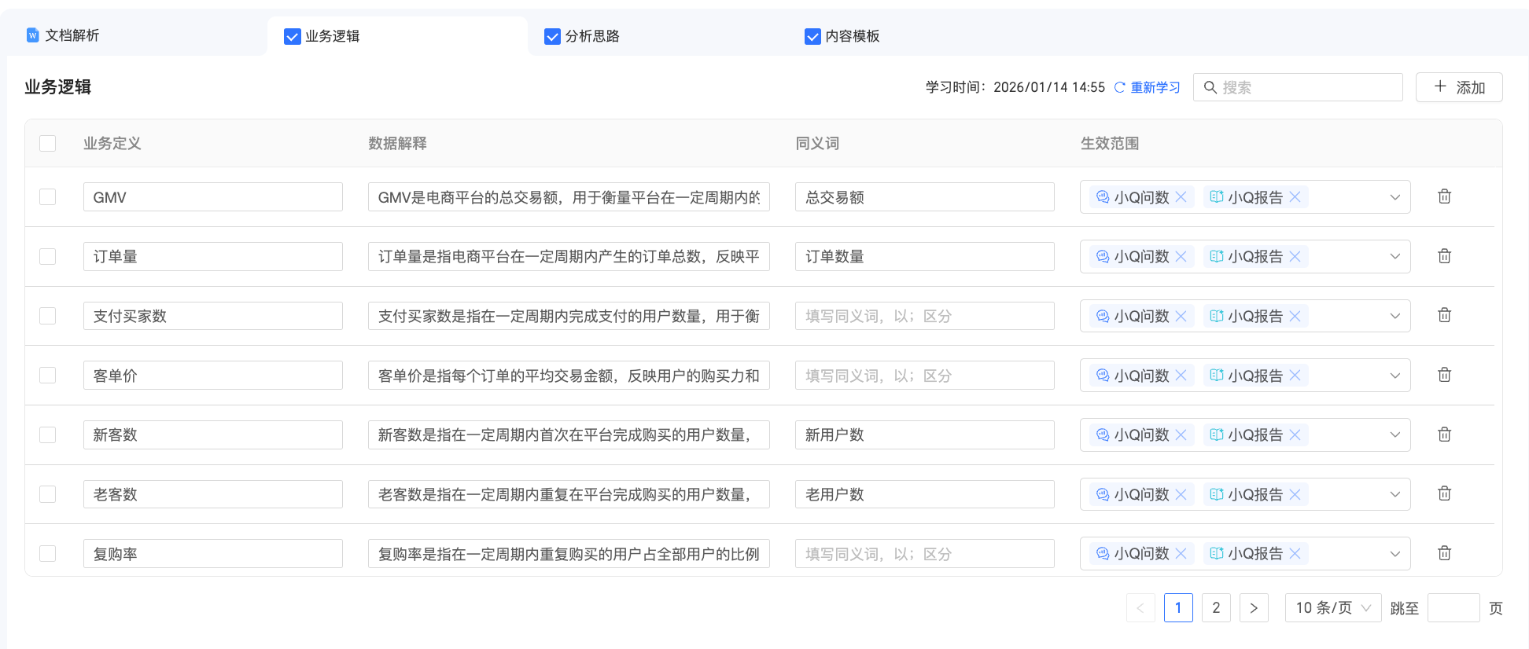
Task: Remove 小Q问数 tag from 新客数 row
Action: pyautogui.click(x=1181, y=434)
